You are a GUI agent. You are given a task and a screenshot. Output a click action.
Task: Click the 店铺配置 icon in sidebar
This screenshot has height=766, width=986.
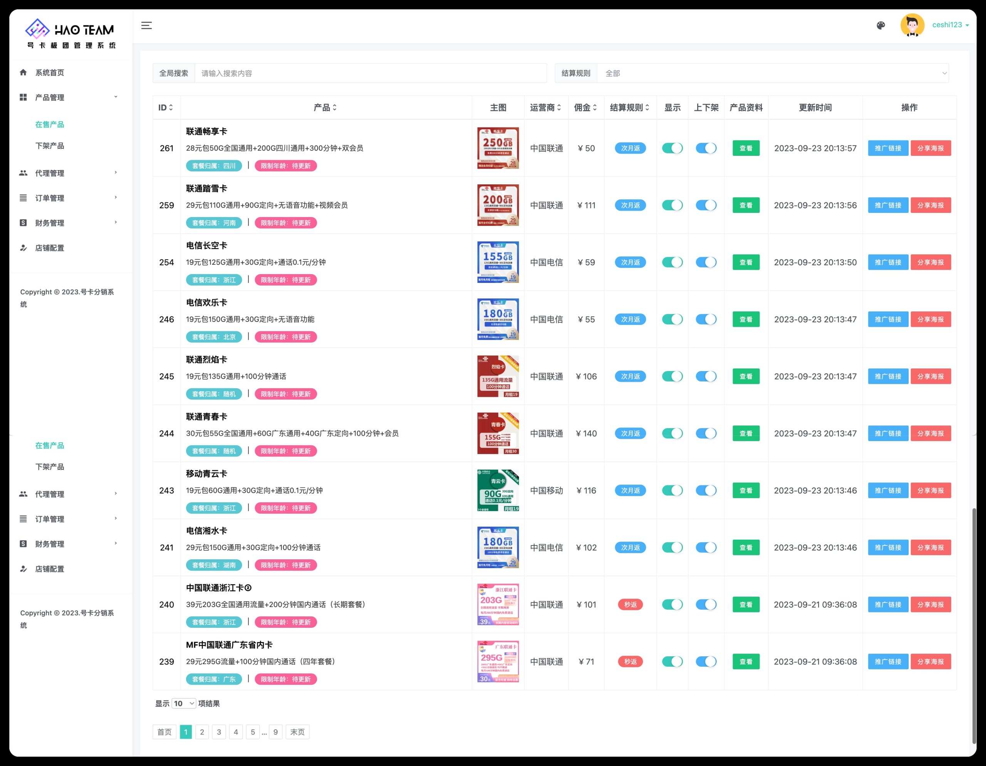click(x=23, y=248)
